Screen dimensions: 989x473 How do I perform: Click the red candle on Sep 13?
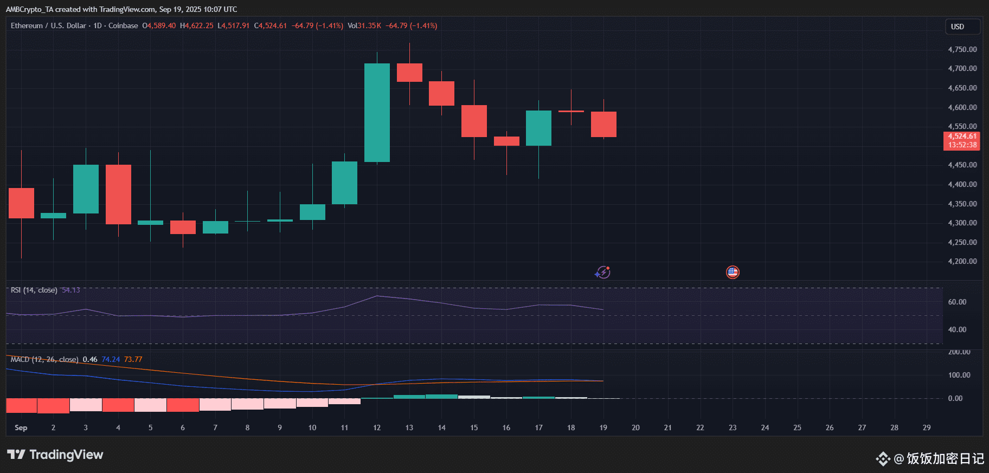click(409, 73)
